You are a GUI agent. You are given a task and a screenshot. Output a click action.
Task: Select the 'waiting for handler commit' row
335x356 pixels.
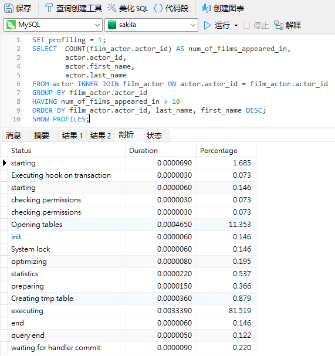pyautogui.click(x=128, y=347)
